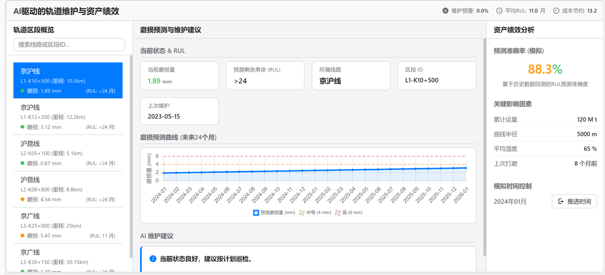Click status dot of selected L1-K10+500

tap(22, 91)
